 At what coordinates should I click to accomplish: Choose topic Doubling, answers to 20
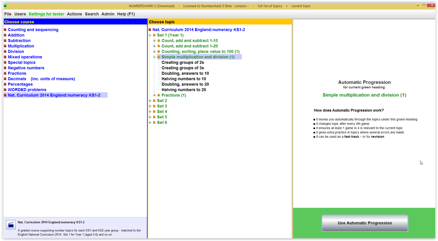[185, 84]
